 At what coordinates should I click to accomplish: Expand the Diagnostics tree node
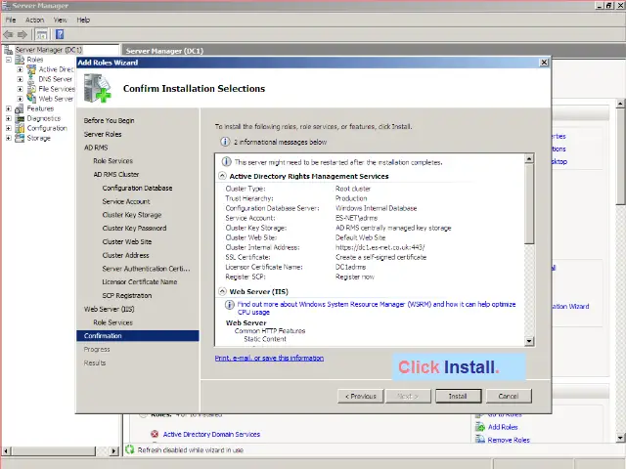click(x=9, y=118)
